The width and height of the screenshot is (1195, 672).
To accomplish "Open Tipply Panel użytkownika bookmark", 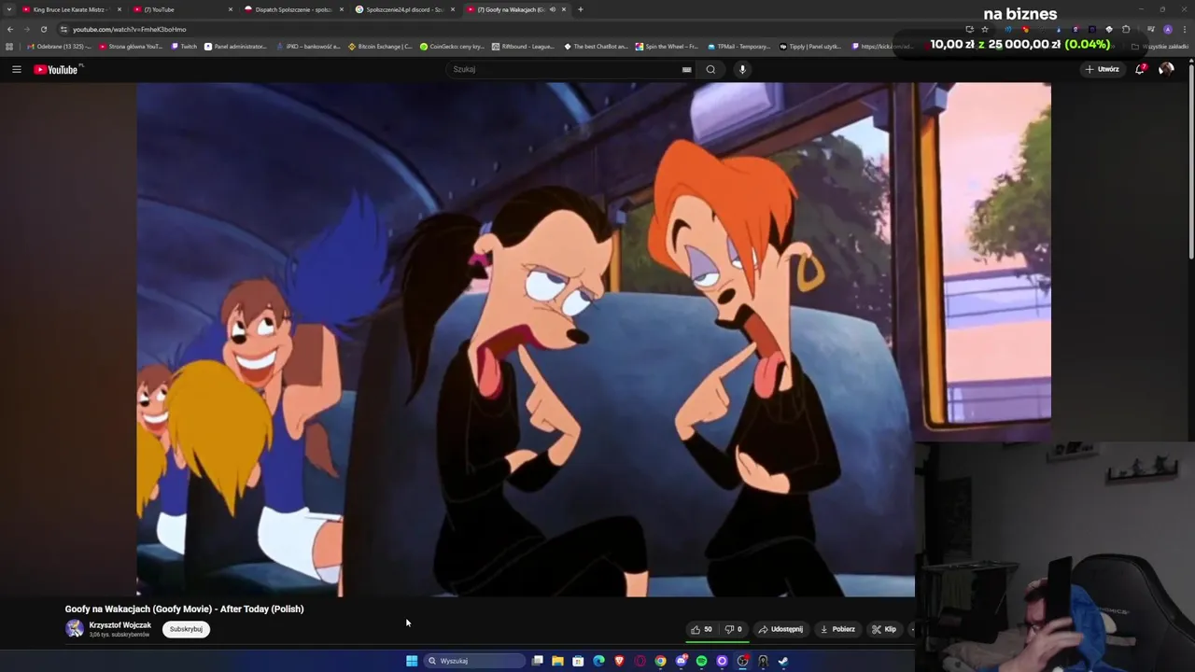I will pos(810,46).
